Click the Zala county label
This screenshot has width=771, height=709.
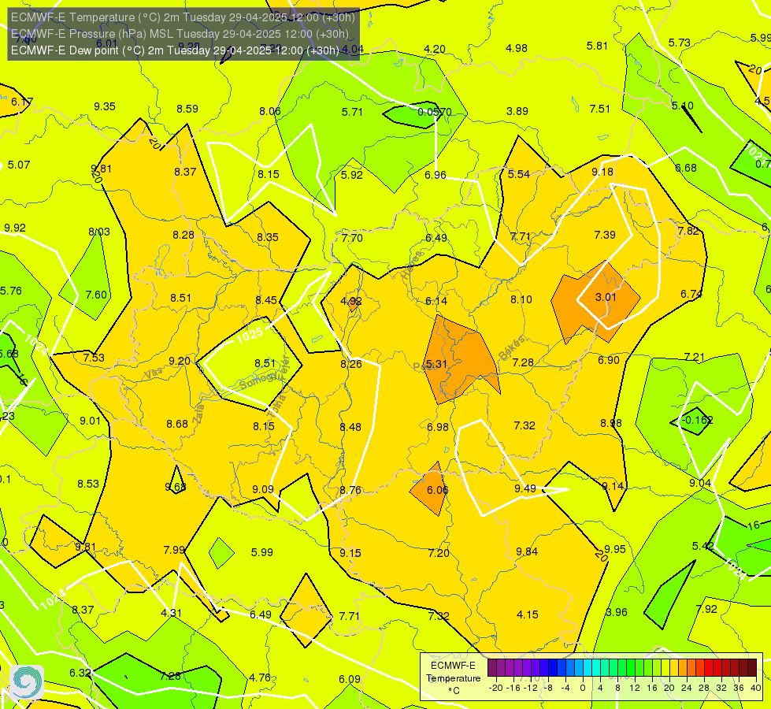[198, 414]
